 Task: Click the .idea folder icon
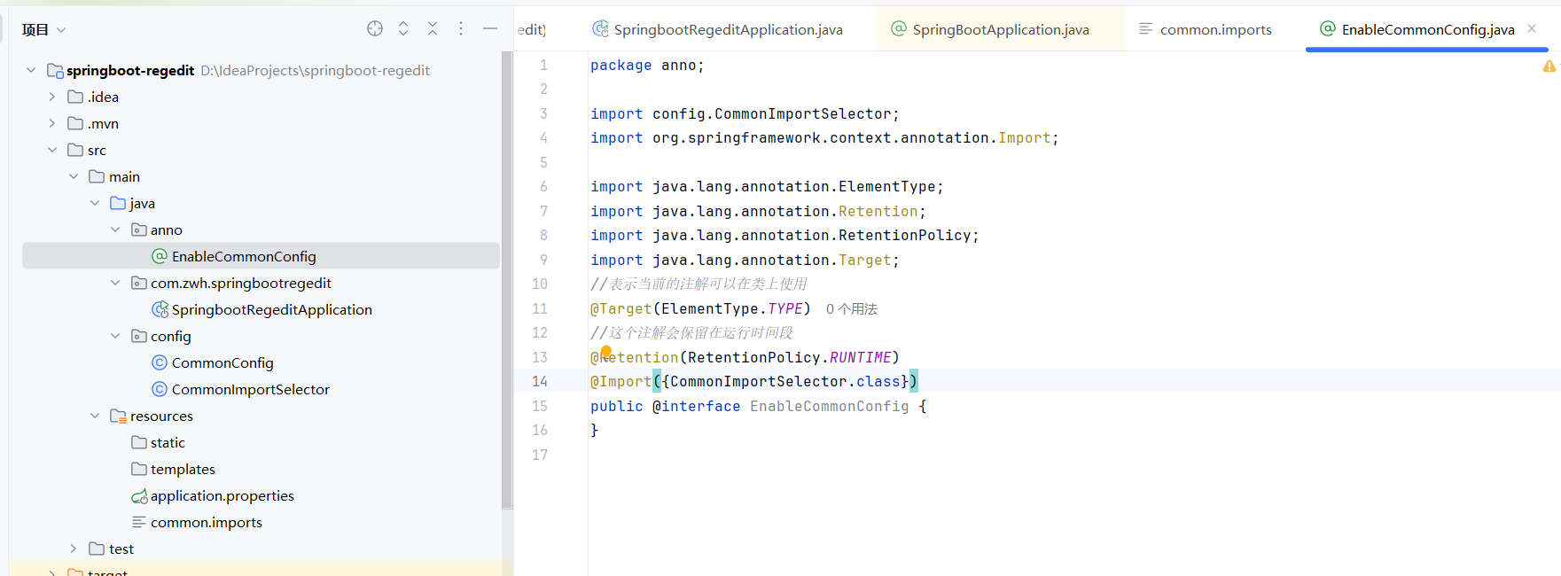click(x=75, y=97)
